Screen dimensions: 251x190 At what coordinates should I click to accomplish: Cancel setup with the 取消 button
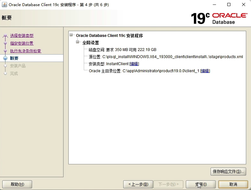pos(233,185)
